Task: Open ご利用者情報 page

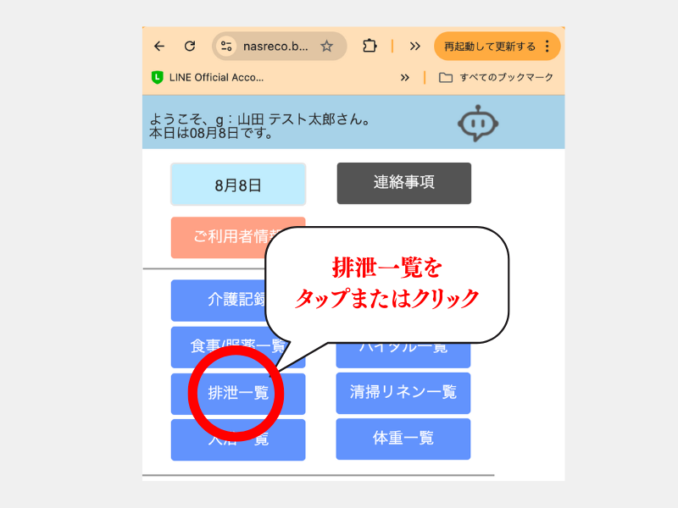Action: [220, 237]
